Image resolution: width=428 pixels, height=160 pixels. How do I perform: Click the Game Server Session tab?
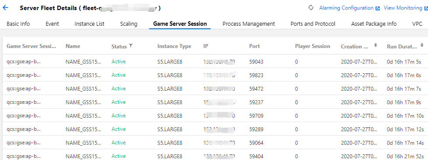(180, 24)
